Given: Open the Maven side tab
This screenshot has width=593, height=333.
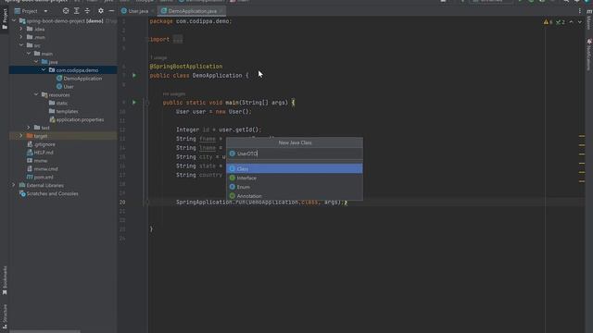Looking at the screenshot, I should (589, 18).
